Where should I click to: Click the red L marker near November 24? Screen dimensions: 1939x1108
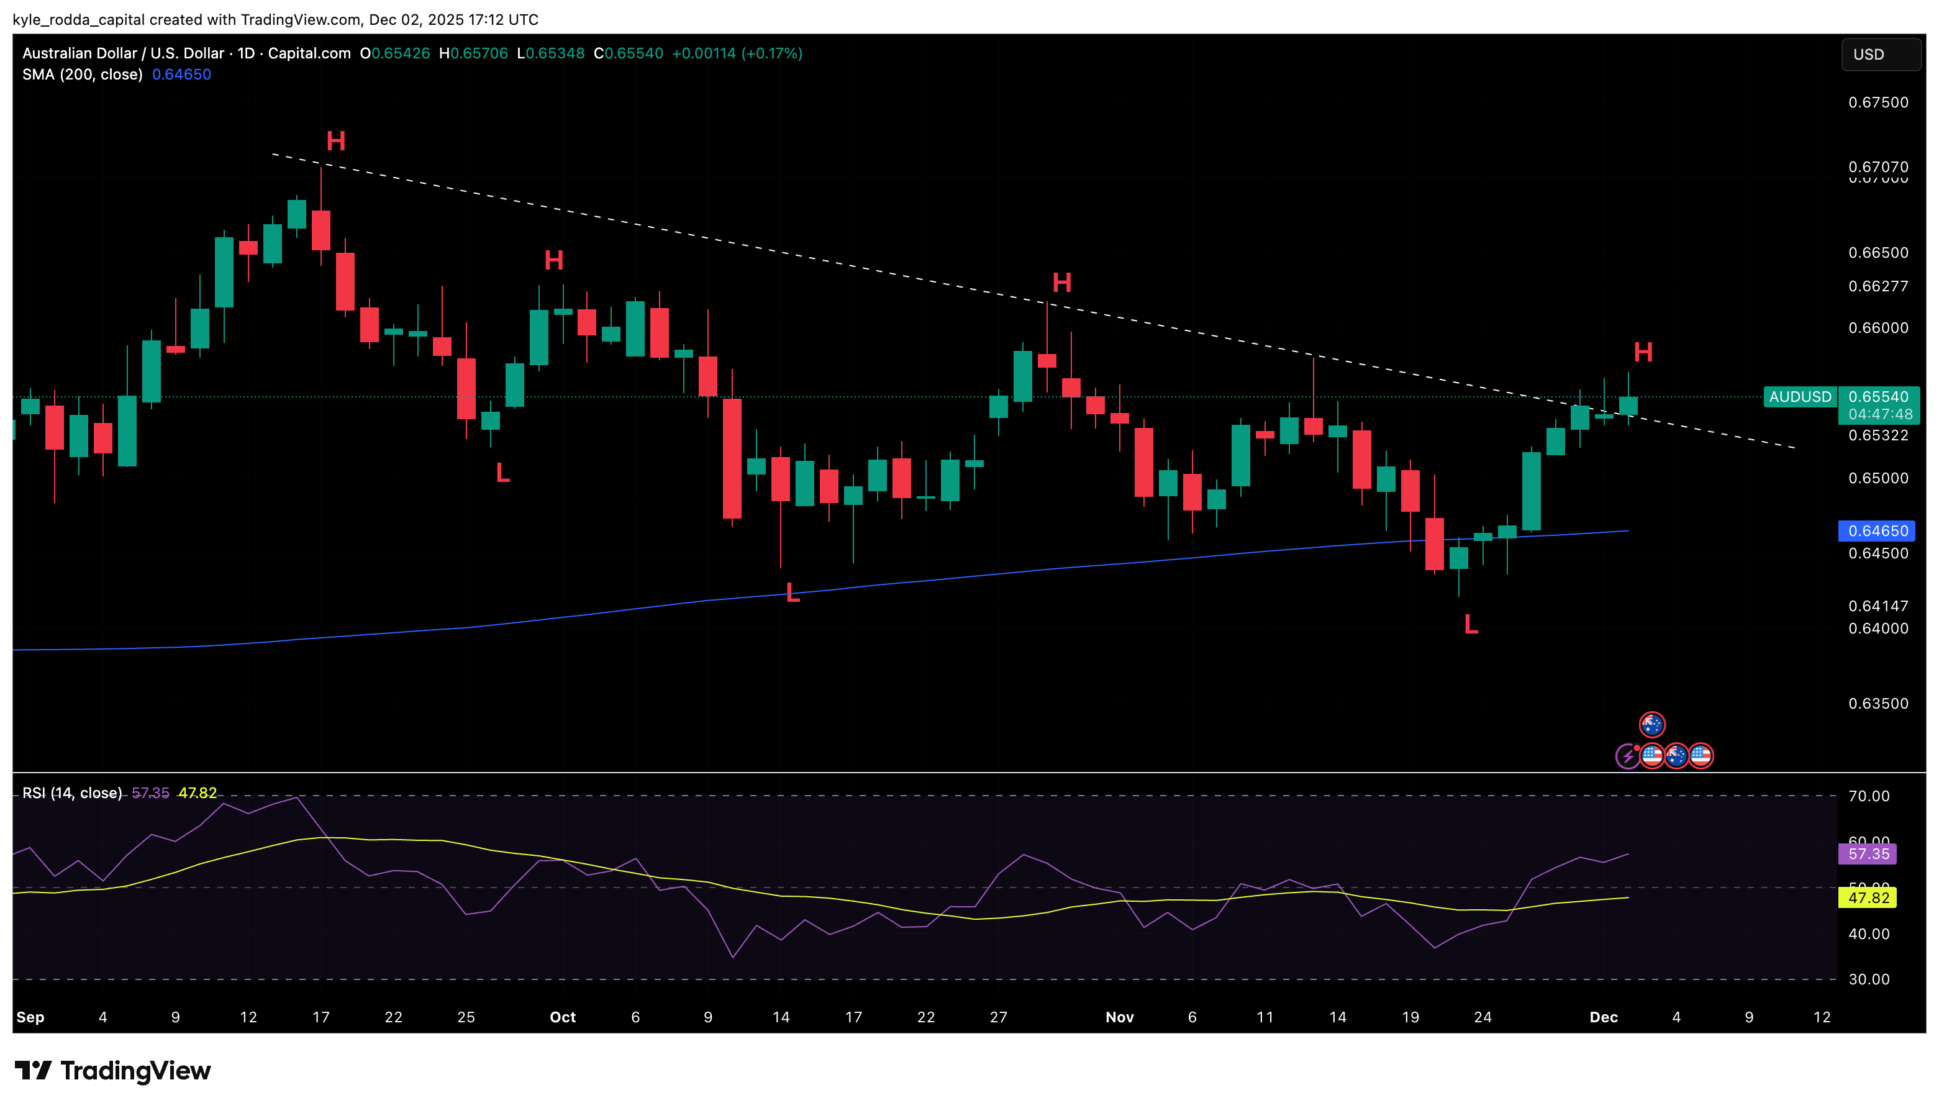(1470, 625)
